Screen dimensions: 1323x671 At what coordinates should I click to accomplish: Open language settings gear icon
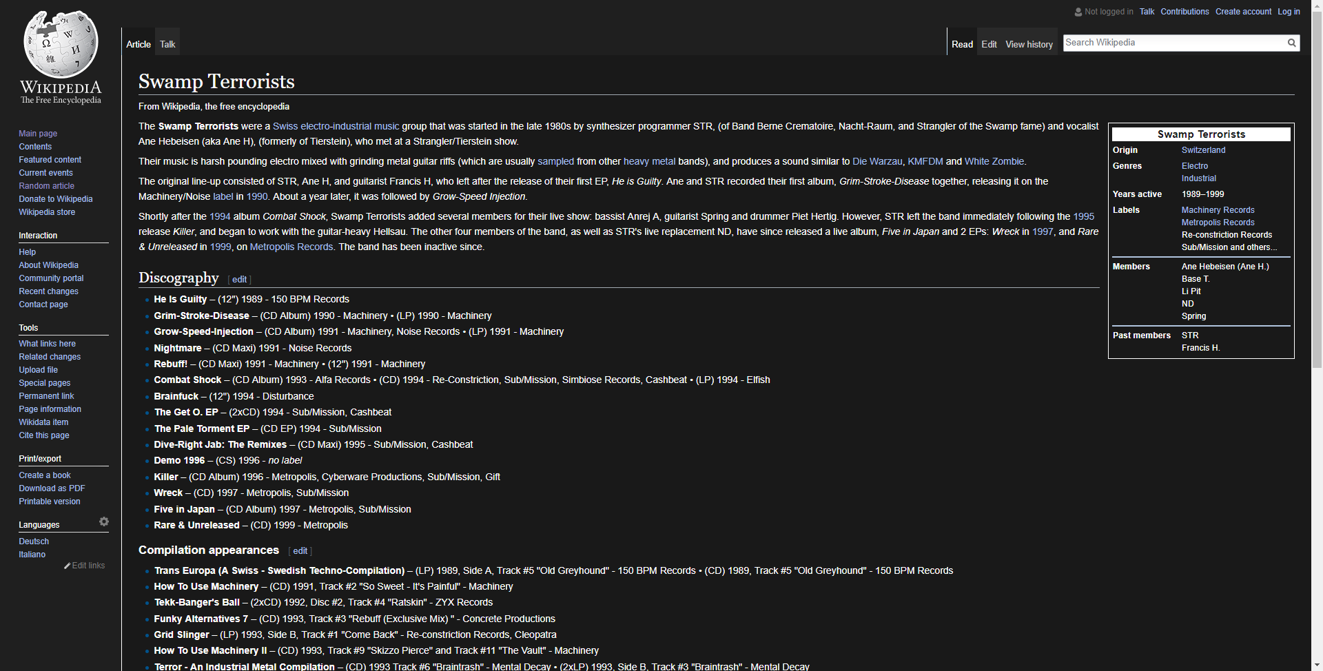click(x=104, y=522)
